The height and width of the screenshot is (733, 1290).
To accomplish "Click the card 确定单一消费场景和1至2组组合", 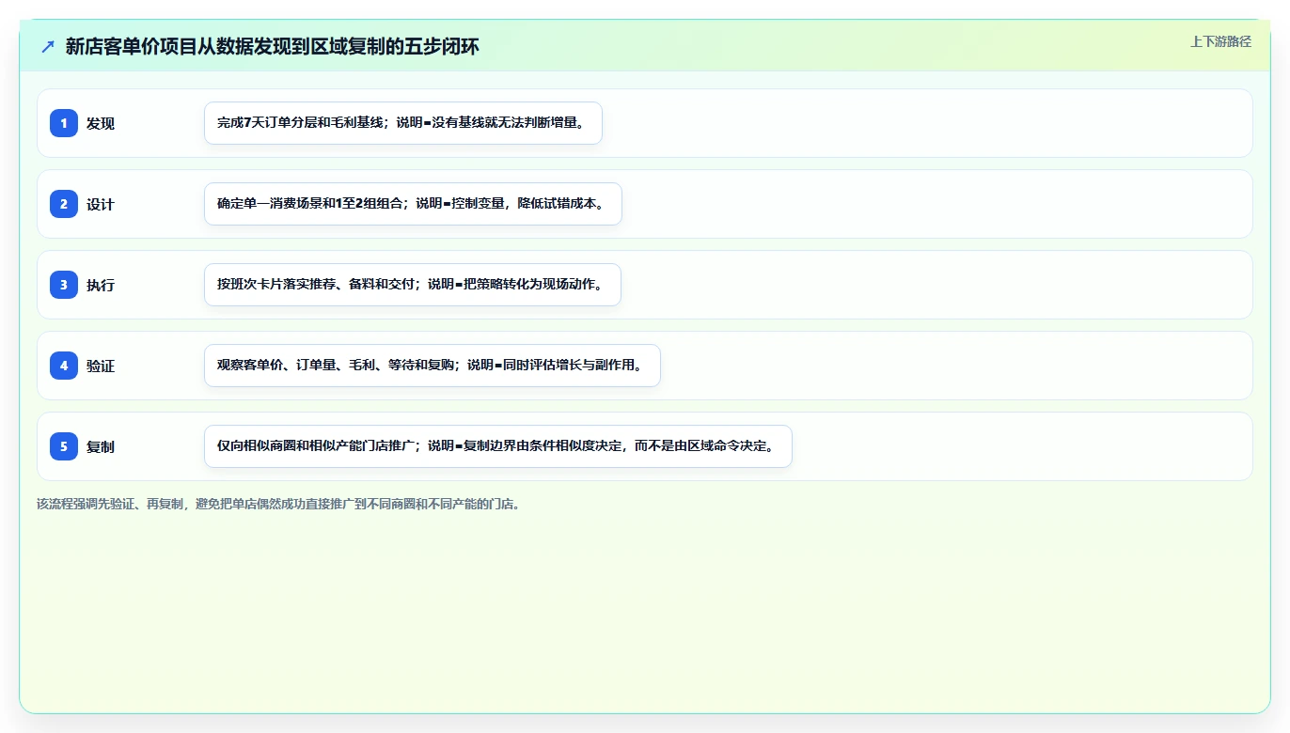I will 413,204.
